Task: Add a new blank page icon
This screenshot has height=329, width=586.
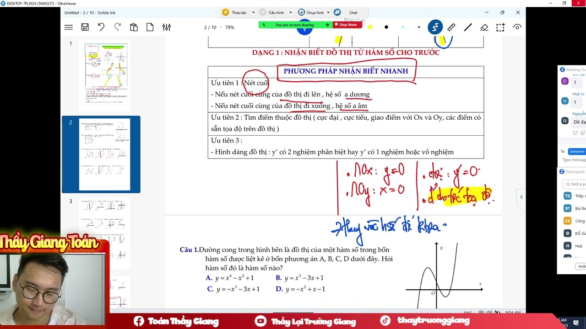Action: (150, 27)
